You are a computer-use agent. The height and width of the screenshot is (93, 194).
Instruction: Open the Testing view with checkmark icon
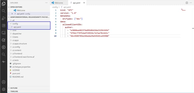point(4,40)
